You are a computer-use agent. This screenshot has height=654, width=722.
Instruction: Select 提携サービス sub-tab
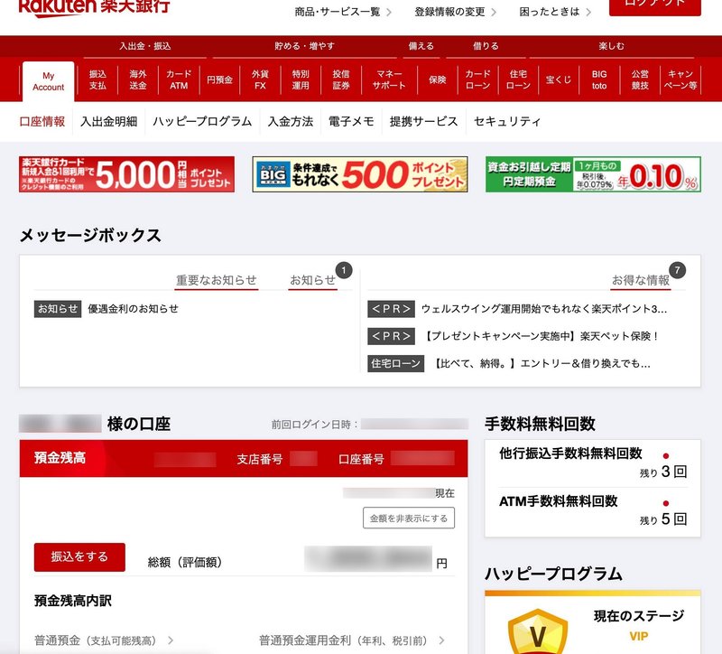(x=423, y=122)
